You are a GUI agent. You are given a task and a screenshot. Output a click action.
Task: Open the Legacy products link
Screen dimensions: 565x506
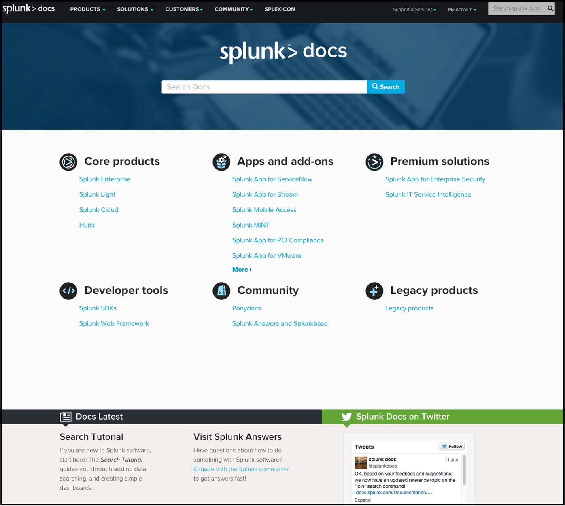409,308
